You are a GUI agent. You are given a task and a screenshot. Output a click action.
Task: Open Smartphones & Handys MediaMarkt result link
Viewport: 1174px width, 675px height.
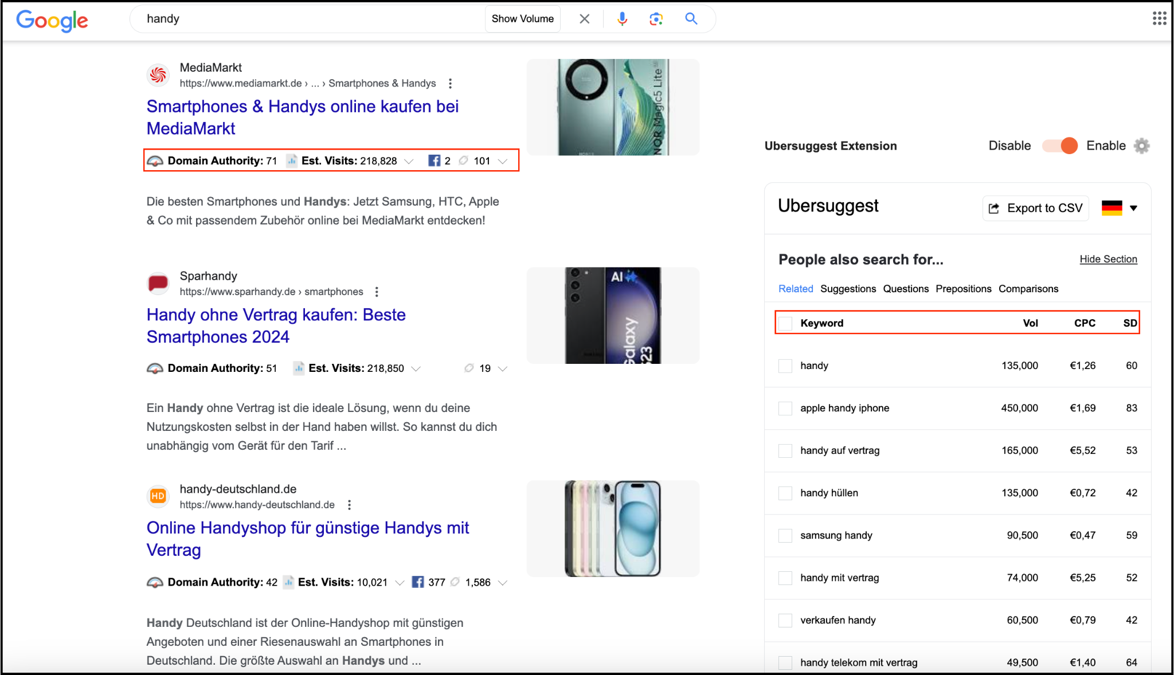pyautogui.click(x=303, y=117)
